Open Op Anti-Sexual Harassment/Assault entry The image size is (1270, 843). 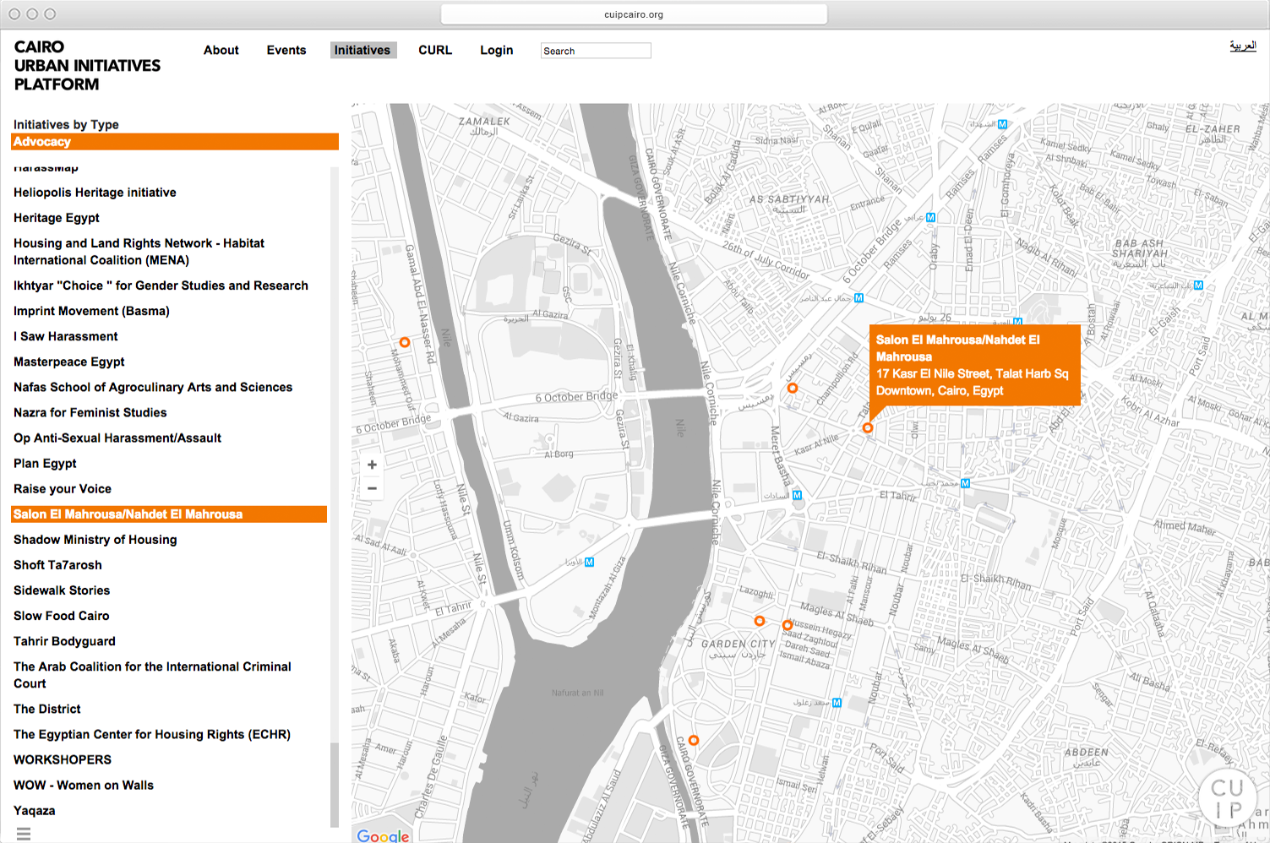117,438
